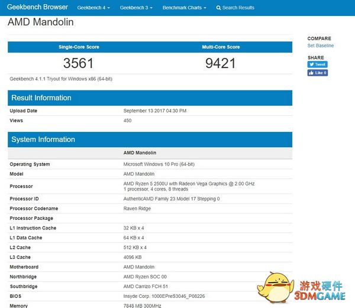The image size is (355, 308).
Task: Select Microsoft Windows 10 Pro (64-bit) value
Action: (159, 164)
